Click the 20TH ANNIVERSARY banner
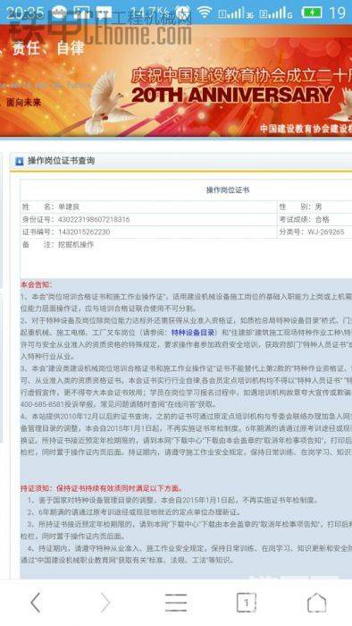Image resolution: width=352 pixels, height=626 pixels. point(232,95)
